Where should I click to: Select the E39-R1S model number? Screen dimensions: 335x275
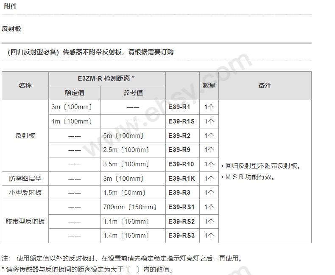(x=181, y=121)
